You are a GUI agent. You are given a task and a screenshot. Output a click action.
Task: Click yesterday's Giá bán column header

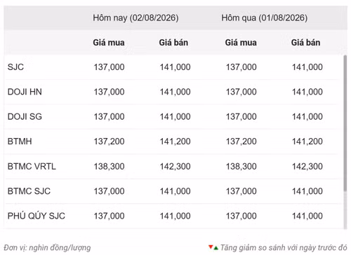tap(306, 43)
